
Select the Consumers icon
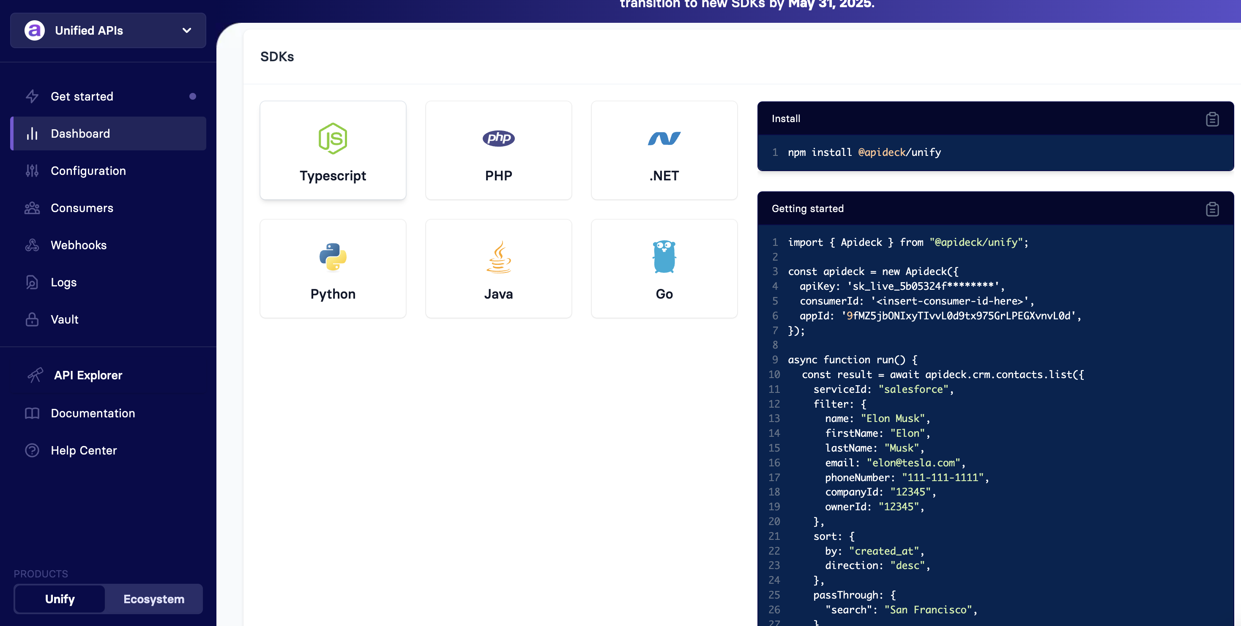pos(32,208)
